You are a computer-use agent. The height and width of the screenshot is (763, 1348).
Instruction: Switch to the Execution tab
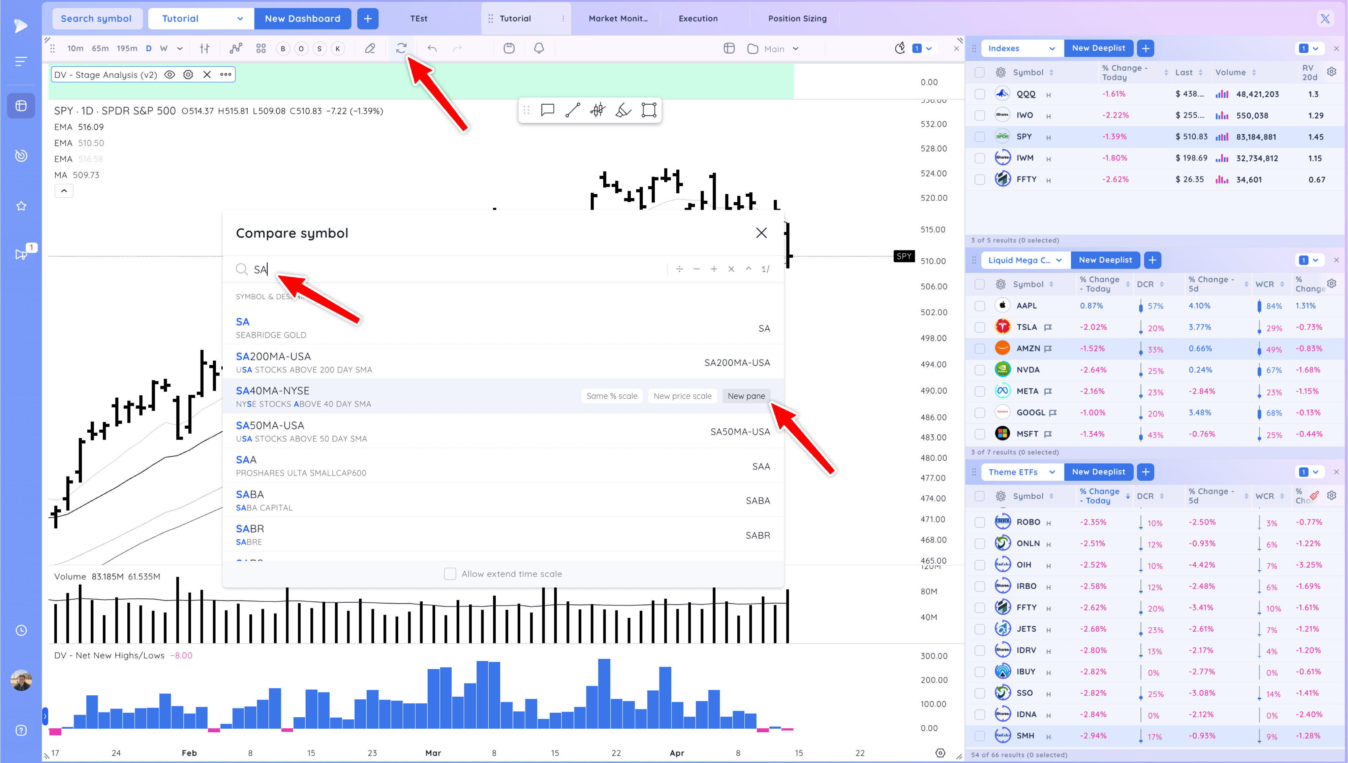point(698,18)
